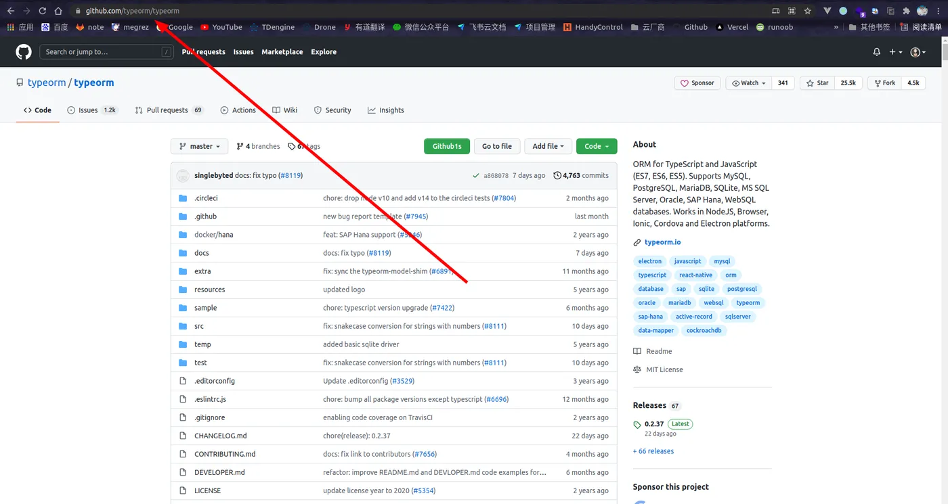Switch to the Code tab
The image size is (948, 504).
[x=37, y=110]
